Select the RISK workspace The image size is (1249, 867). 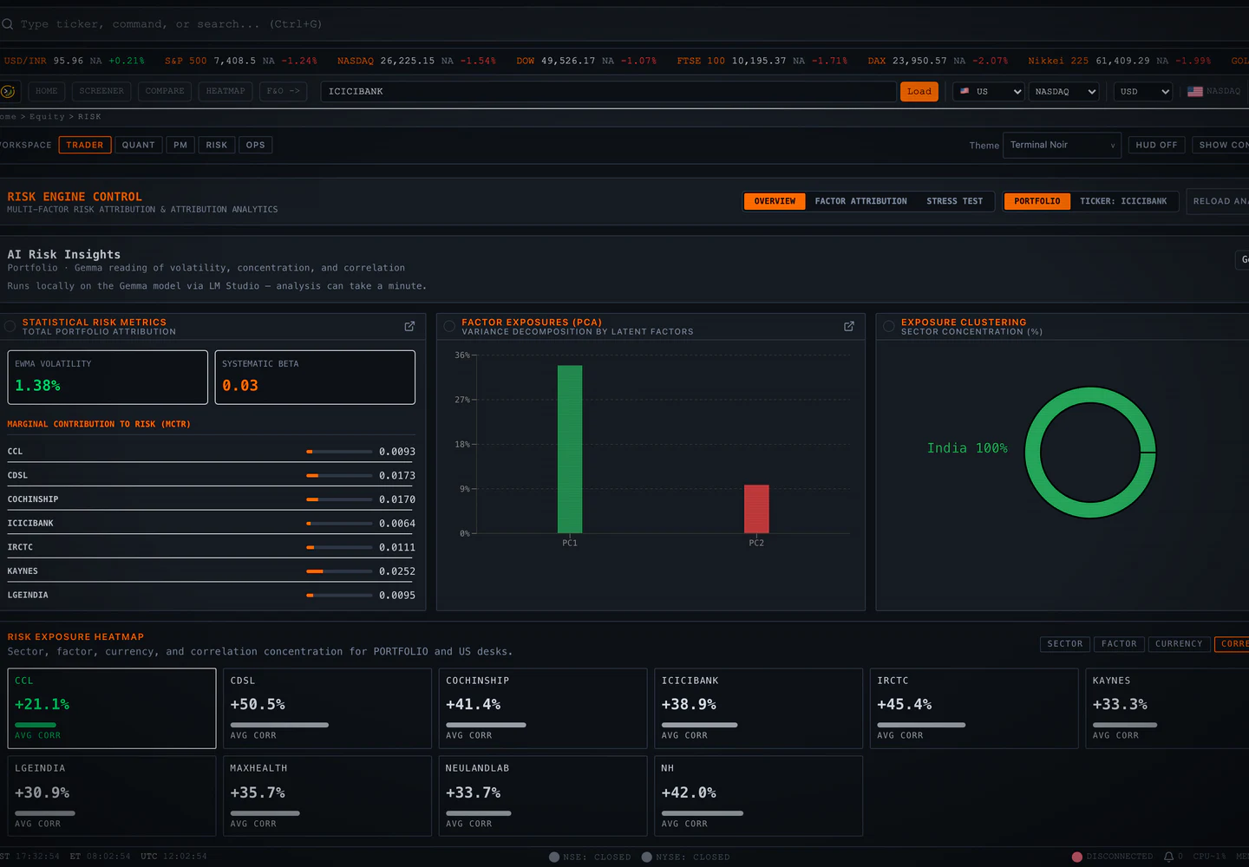click(x=217, y=145)
